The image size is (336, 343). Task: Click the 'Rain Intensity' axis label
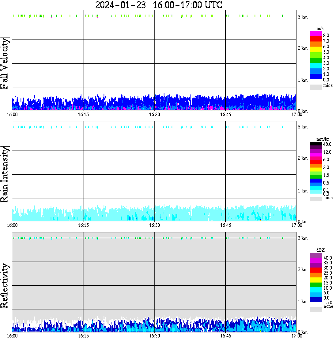pyautogui.click(x=5, y=174)
